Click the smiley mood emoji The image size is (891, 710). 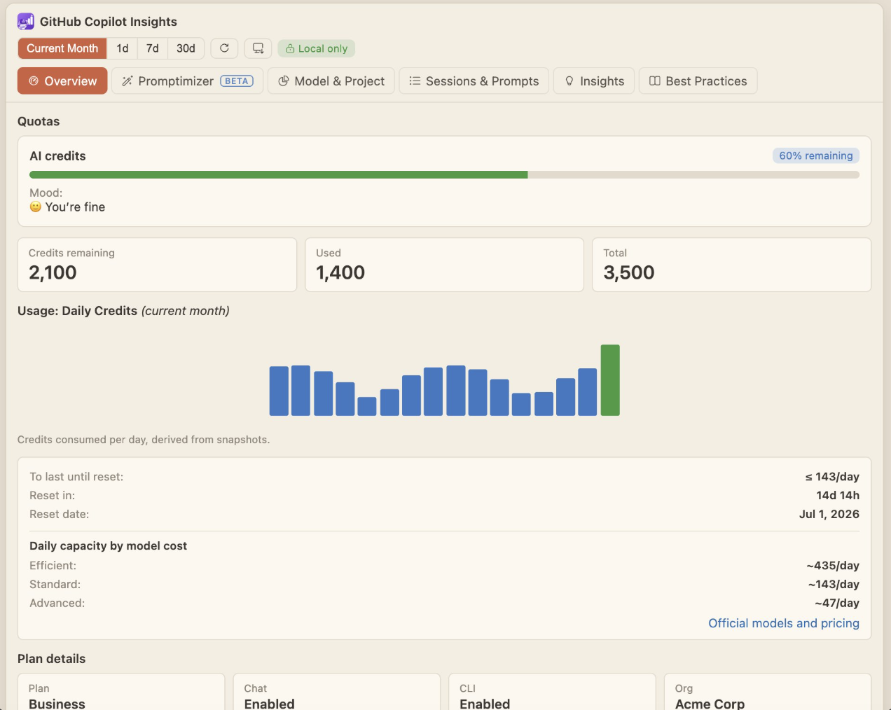click(x=36, y=207)
